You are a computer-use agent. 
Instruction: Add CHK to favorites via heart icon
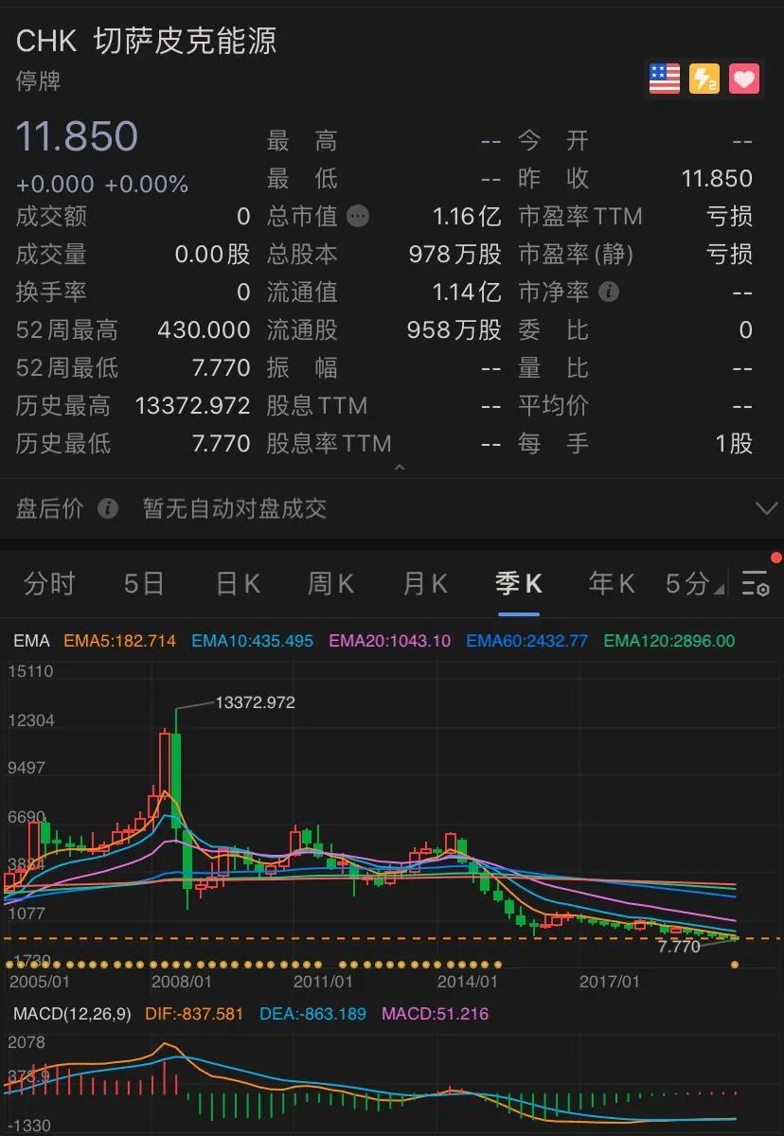coord(744,79)
